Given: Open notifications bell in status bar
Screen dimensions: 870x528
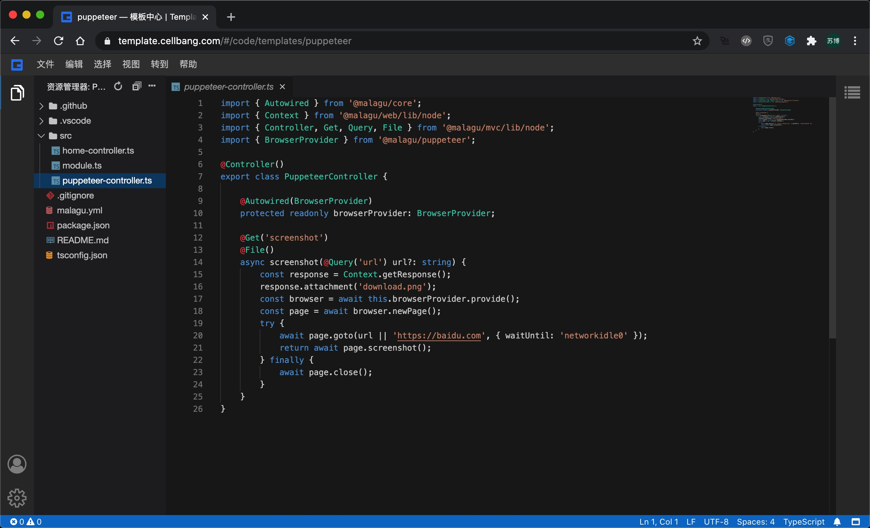Looking at the screenshot, I should (x=837, y=522).
